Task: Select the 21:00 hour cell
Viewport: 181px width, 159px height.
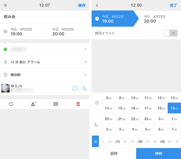Action: (x=122, y=119)
